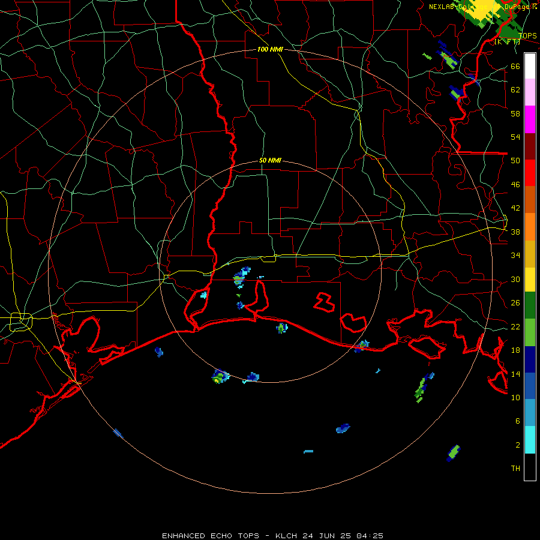
Task: Click the "TOPS" legend heading
Action: pos(527,36)
